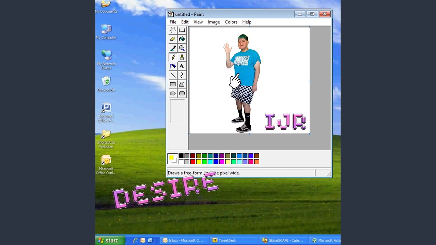Select the Curve tool

pyautogui.click(x=182, y=75)
